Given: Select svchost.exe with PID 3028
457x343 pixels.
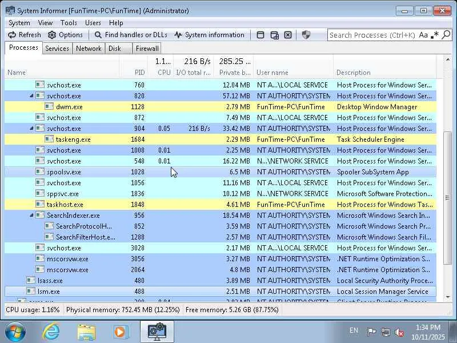Looking at the screenshot, I should [221, 248].
